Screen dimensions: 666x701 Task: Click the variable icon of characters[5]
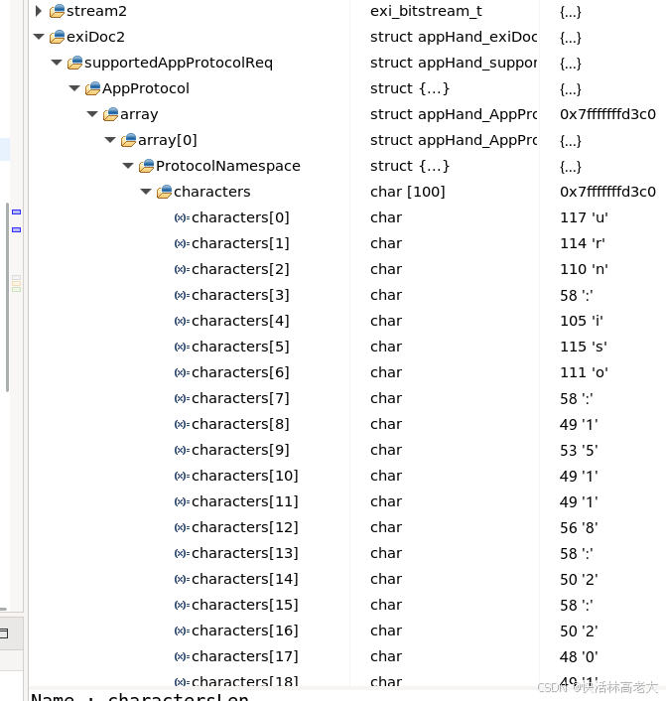tap(182, 347)
